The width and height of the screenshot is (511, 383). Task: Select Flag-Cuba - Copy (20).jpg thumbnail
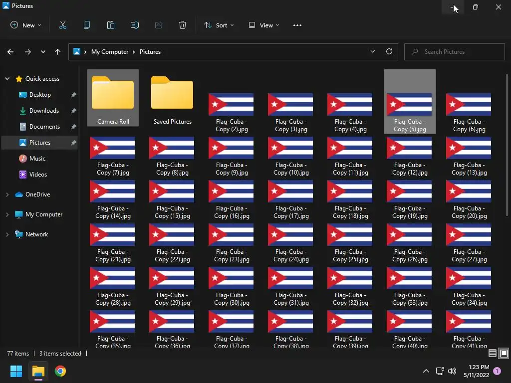point(469,191)
